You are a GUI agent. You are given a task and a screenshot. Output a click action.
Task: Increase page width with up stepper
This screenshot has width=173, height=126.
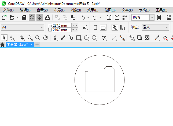(x=76, y=26)
